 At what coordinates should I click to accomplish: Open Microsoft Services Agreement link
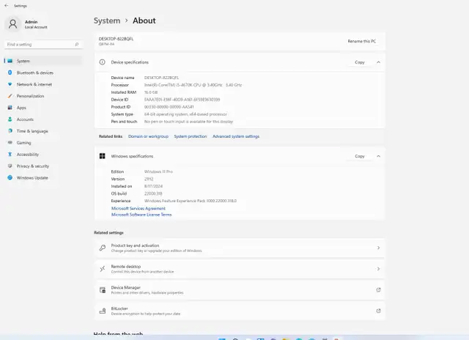(139, 208)
